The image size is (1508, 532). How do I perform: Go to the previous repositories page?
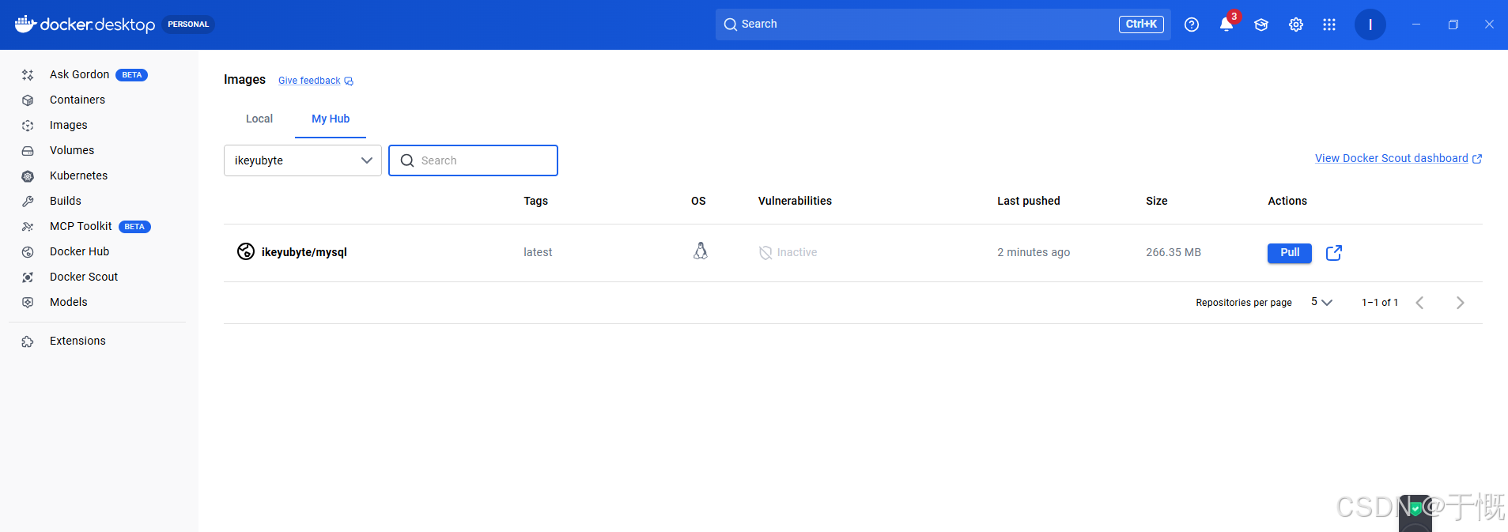[1419, 303]
